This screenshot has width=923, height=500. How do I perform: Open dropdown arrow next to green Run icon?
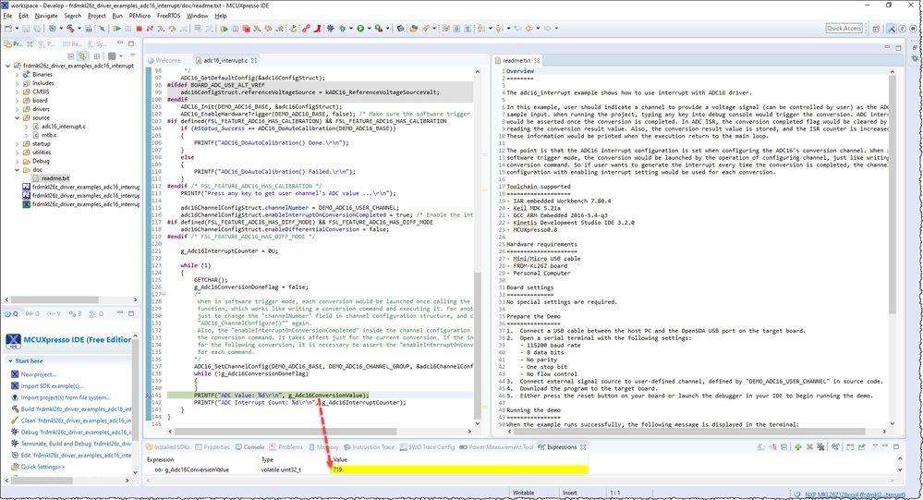(x=369, y=29)
